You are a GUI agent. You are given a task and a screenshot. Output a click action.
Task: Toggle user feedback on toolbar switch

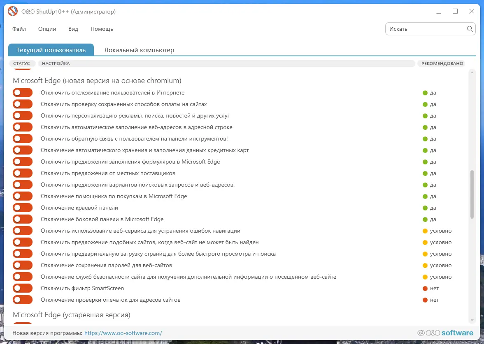click(23, 139)
